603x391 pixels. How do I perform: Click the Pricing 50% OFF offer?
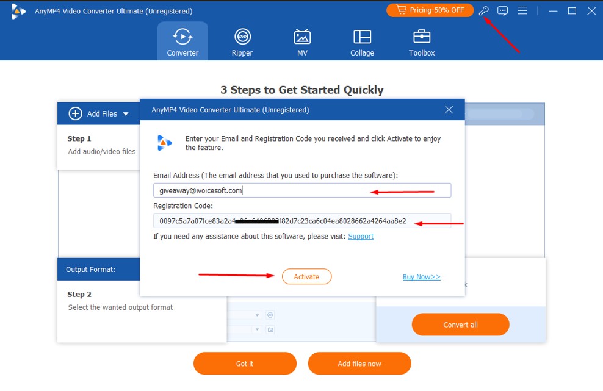(430, 10)
